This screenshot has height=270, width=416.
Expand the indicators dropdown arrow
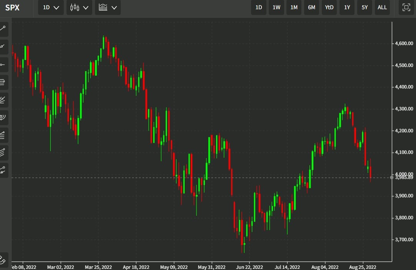pyautogui.click(x=114, y=8)
